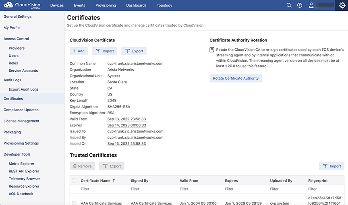Click Expires date 'Sep 14, 2023 00:00:33'
The height and width of the screenshot is (205, 348).
(x=126, y=125)
